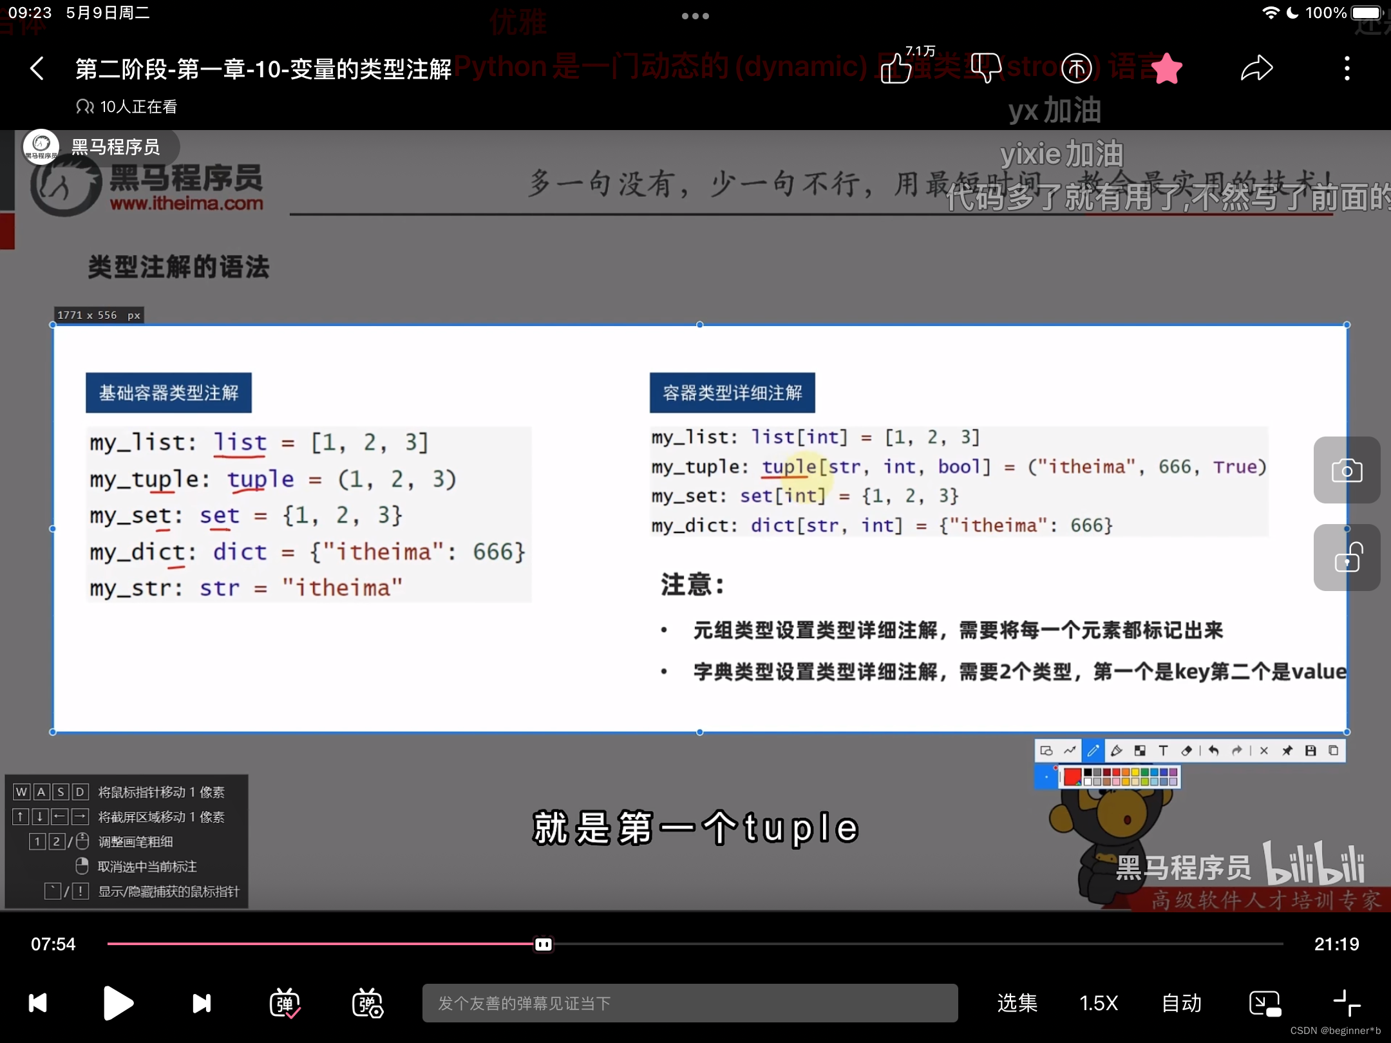Toggle the screen lock button
The height and width of the screenshot is (1043, 1391).
(1347, 558)
